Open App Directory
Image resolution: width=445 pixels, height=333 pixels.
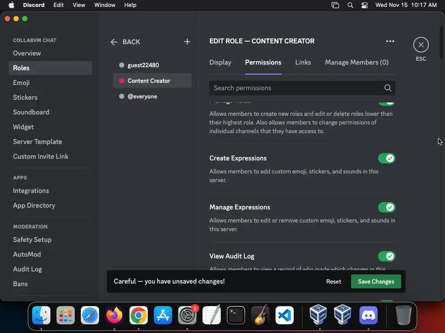[x=50, y=206]
